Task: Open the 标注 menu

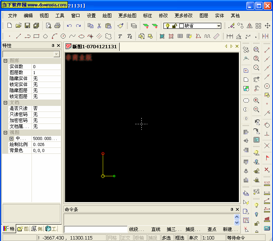Action: coord(147,16)
